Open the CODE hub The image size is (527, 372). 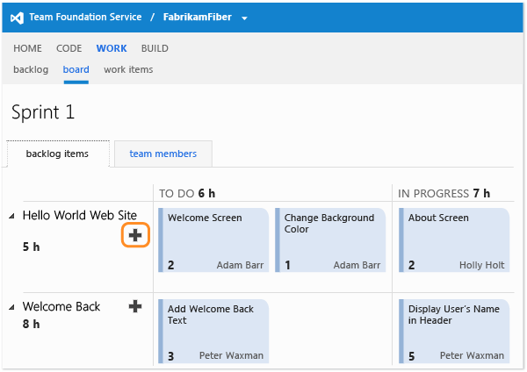69,48
